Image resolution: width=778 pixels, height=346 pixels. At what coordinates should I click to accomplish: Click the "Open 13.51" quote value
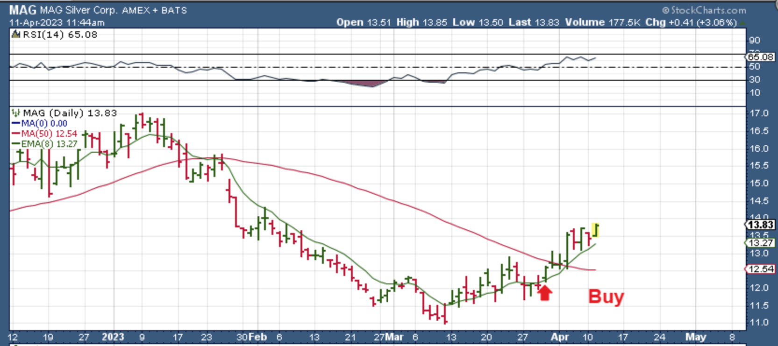[x=364, y=22]
